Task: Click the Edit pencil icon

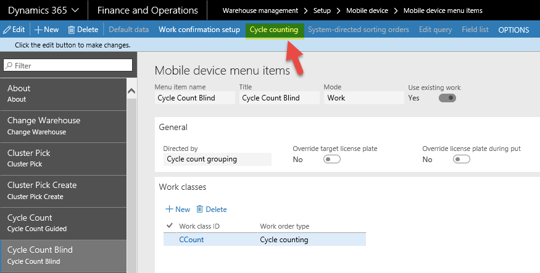Action: click(7, 30)
